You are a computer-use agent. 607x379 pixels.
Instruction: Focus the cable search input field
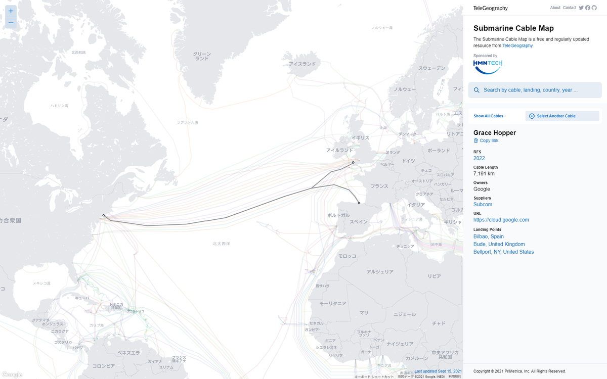click(x=535, y=90)
